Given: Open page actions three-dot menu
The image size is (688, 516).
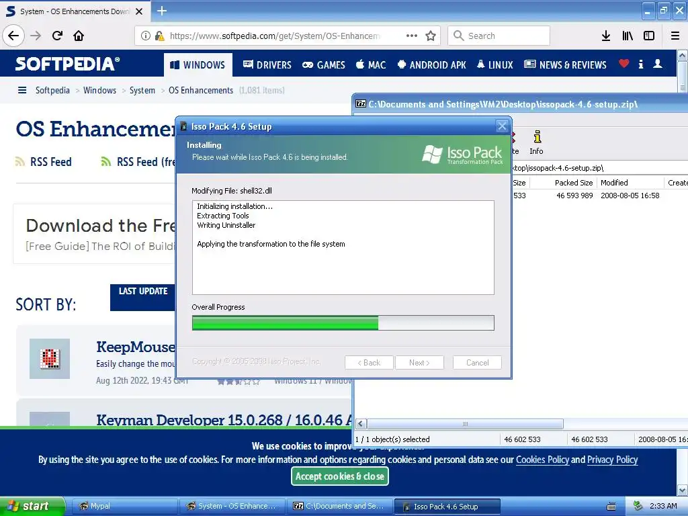Looking at the screenshot, I should (x=412, y=36).
